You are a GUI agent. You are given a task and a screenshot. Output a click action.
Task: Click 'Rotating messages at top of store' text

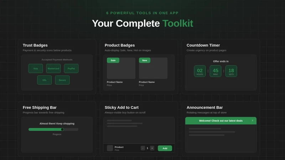pyautogui.click(x=207, y=112)
